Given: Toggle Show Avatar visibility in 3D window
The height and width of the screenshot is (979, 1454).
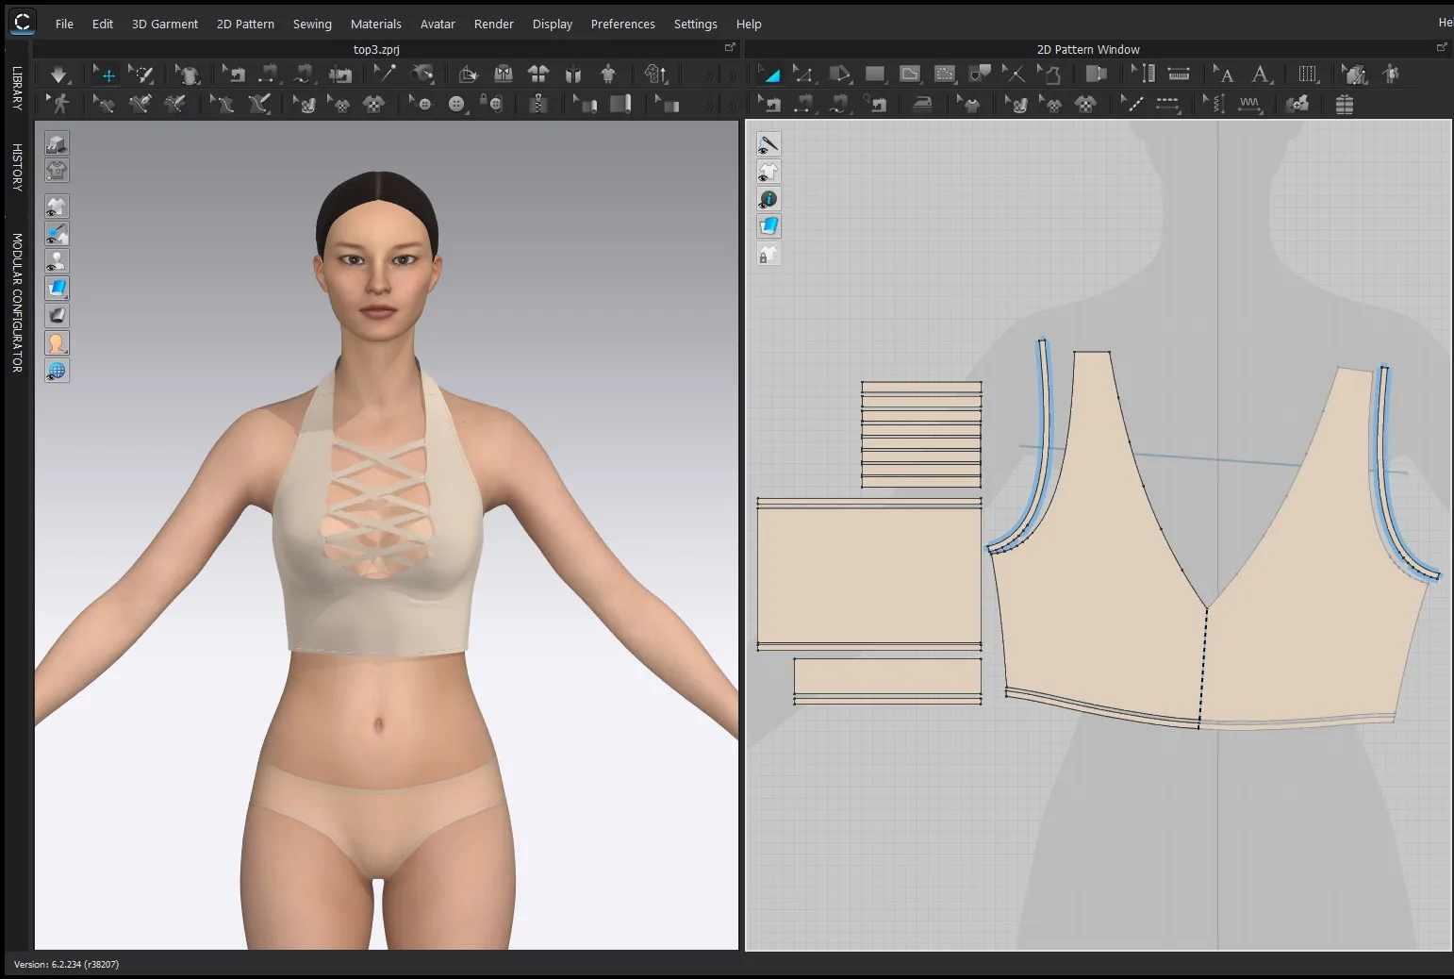Looking at the screenshot, I should [57, 261].
